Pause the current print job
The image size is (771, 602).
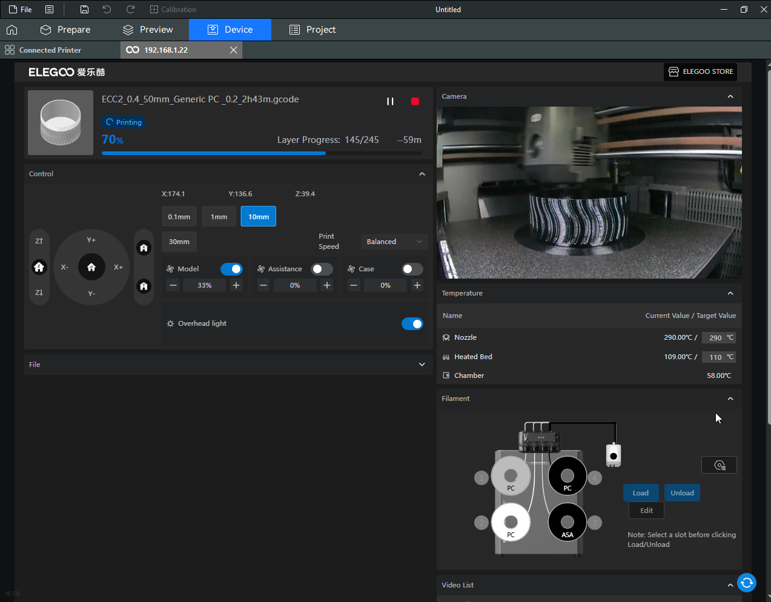point(390,101)
